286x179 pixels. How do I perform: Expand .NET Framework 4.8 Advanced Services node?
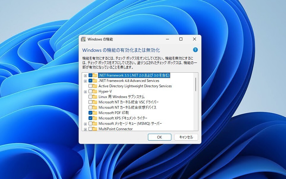85,81
